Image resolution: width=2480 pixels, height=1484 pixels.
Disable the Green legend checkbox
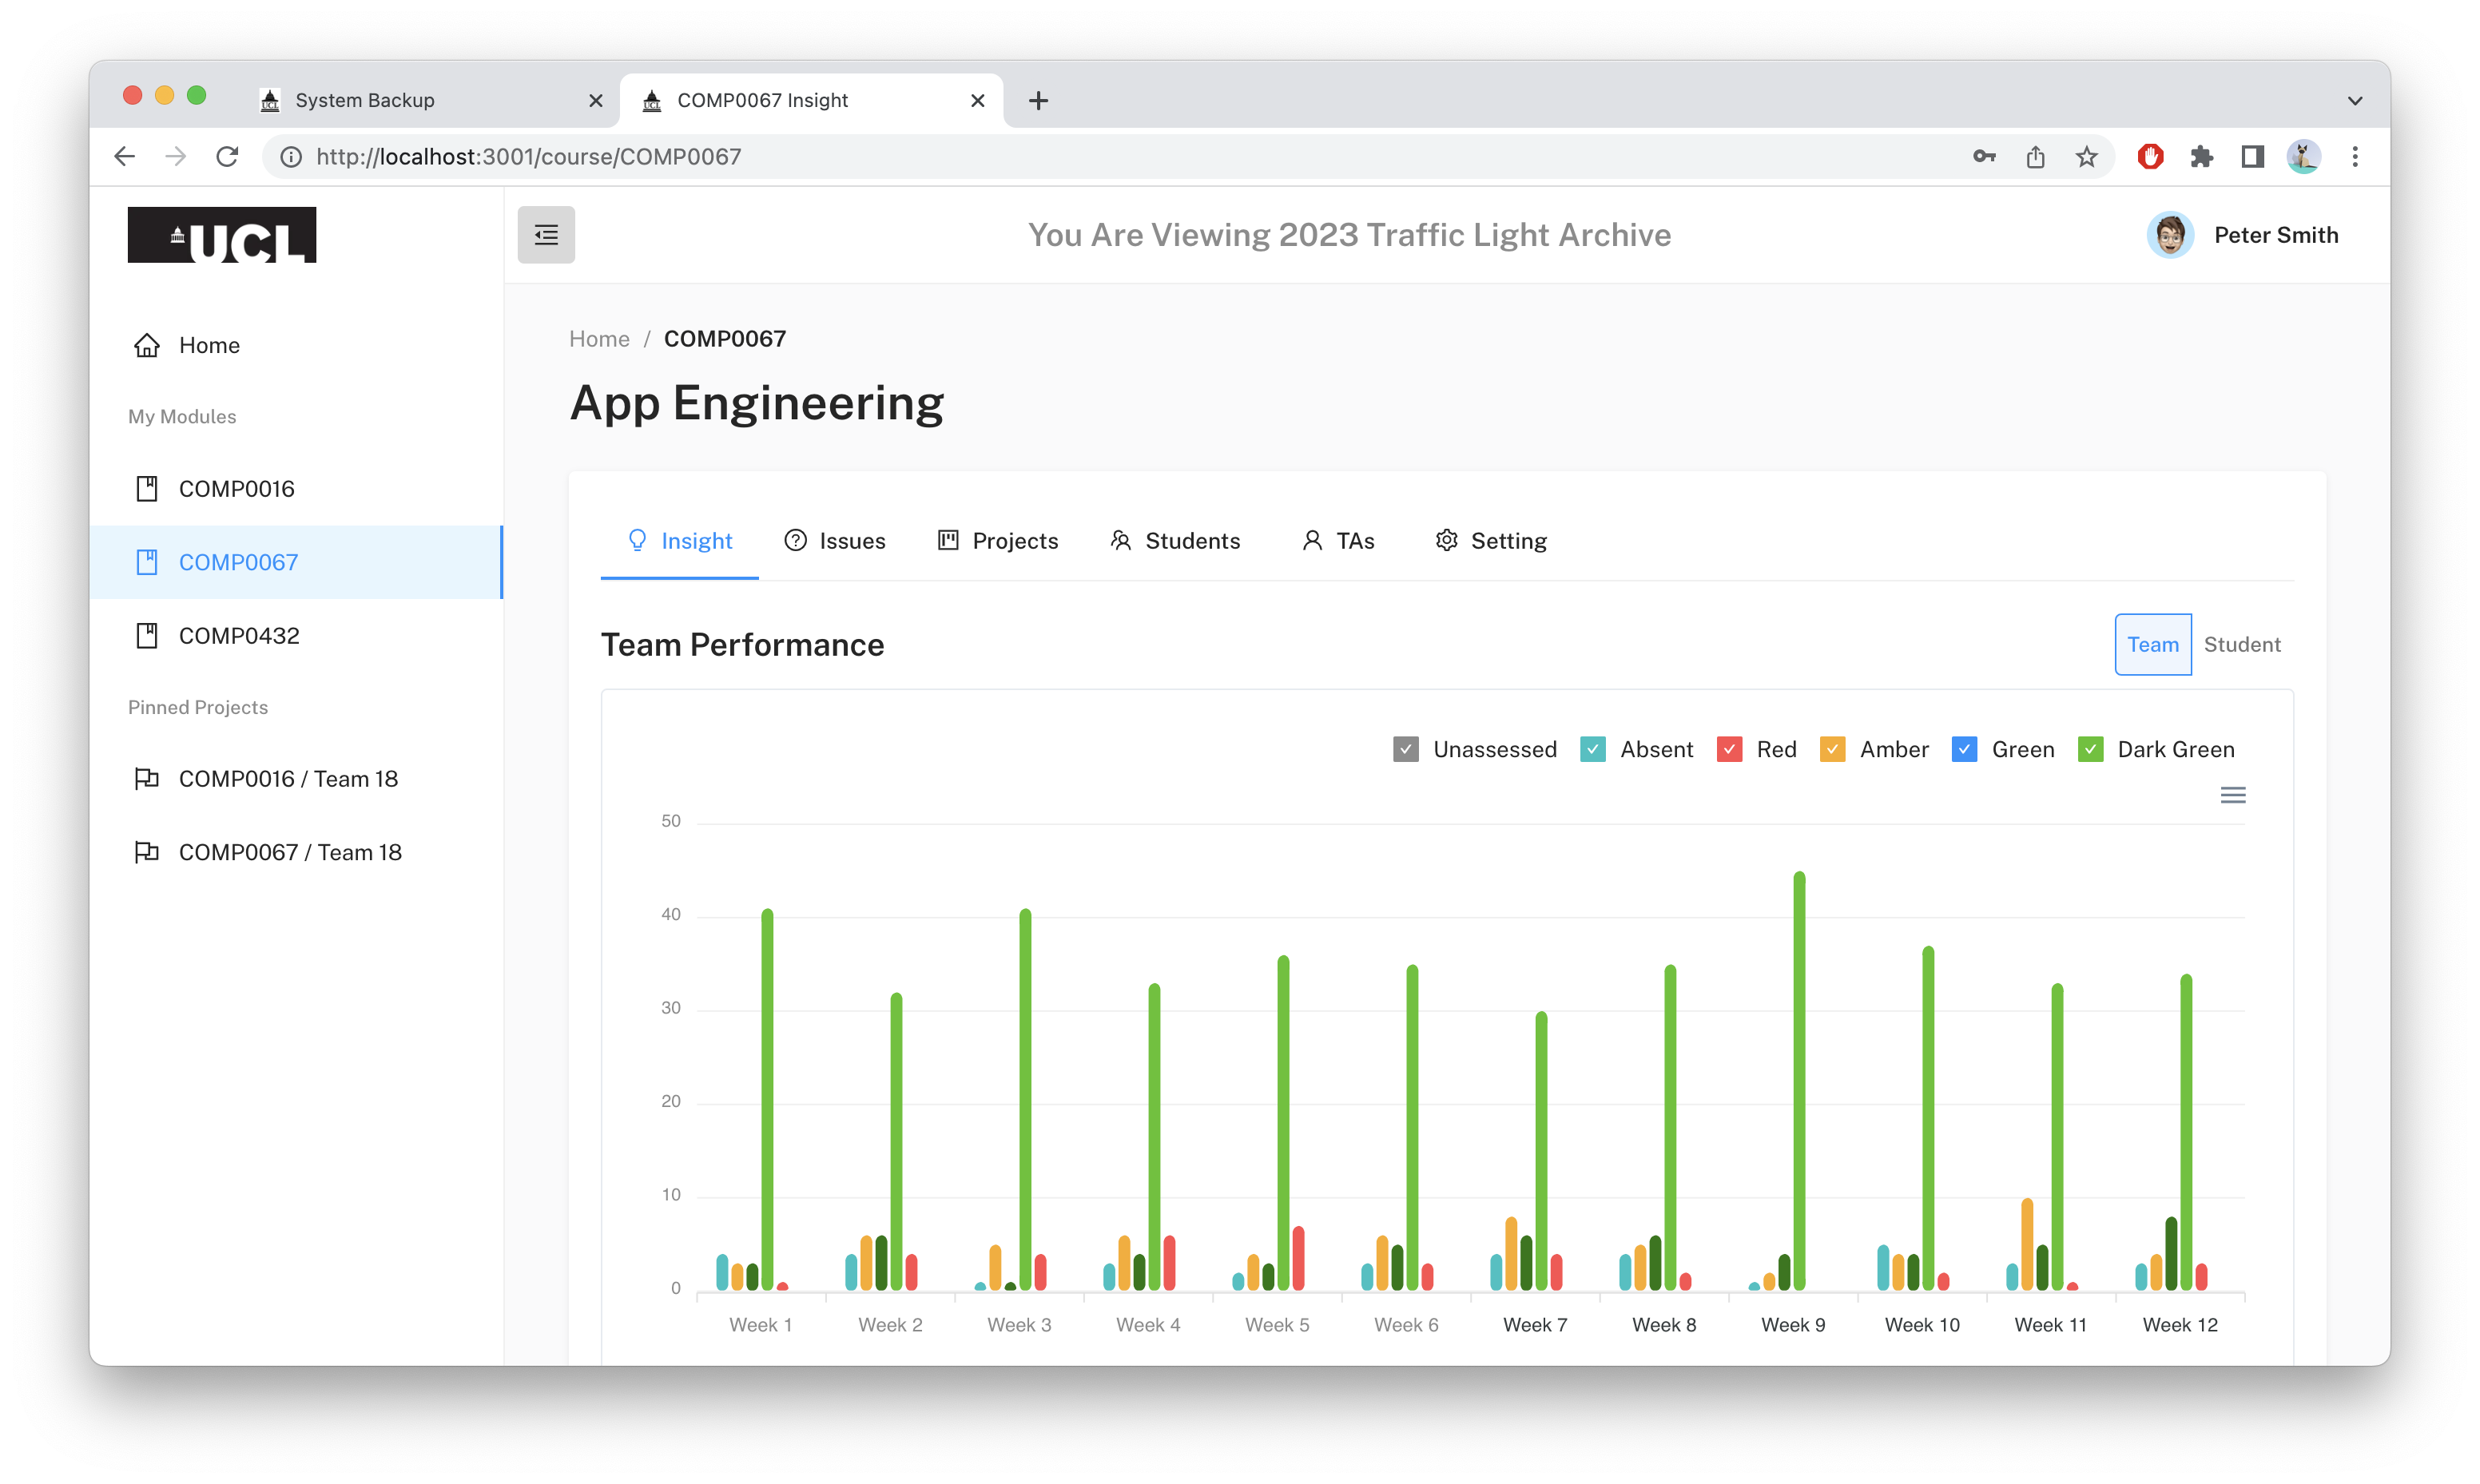pyautogui.click(x=1964, y=749)
